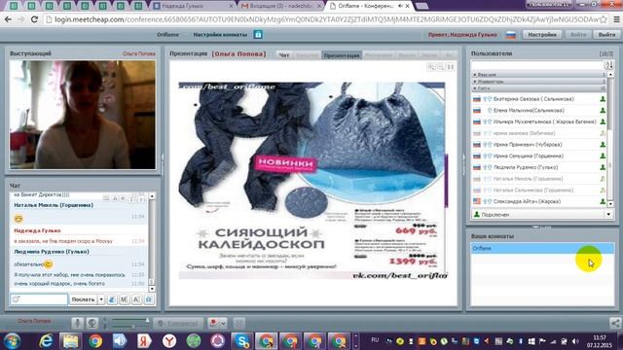Screen dimensions: 623x350
Task: Select user Екатерина Овезова in the list
Action: coord(539,99)
